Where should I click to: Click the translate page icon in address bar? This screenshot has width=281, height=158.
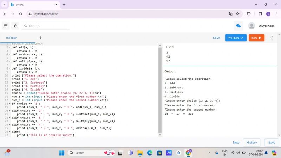tap(230, 14)
